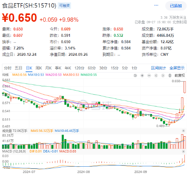This screenshot has width=188, height=175.
Task: Click the +0.059 price change value
Action: (x=48, y=20)
